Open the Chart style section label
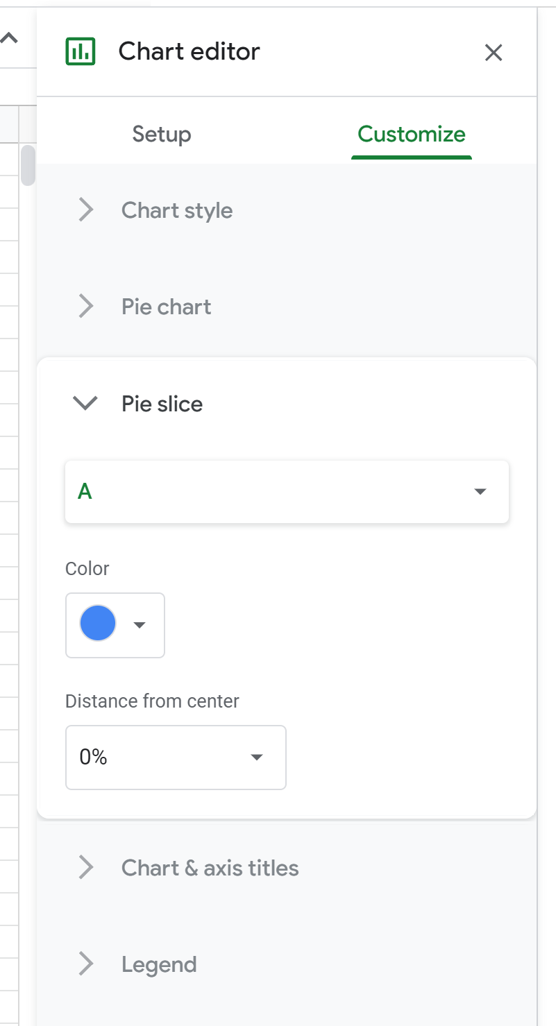This screenshot has height=1026, width=556. (x=177, y=210)
